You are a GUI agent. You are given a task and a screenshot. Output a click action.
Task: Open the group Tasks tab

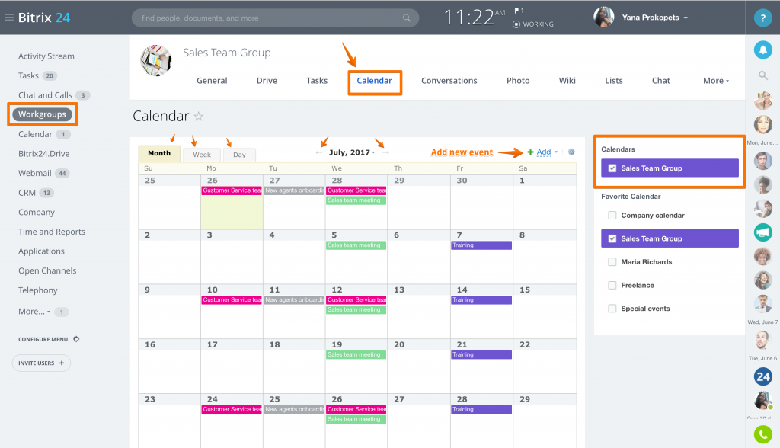click(x=317, y=81)
